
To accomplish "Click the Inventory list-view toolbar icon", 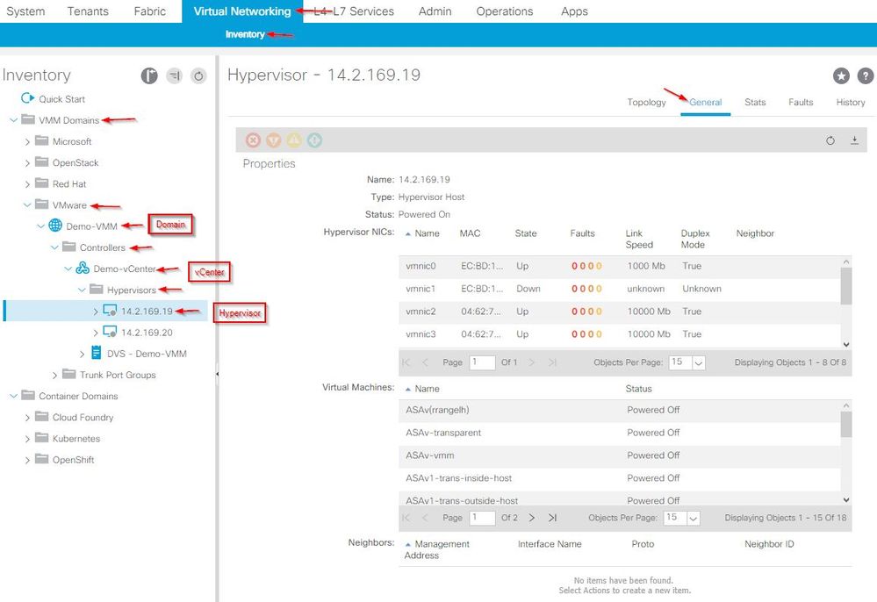I will [175, 75].
